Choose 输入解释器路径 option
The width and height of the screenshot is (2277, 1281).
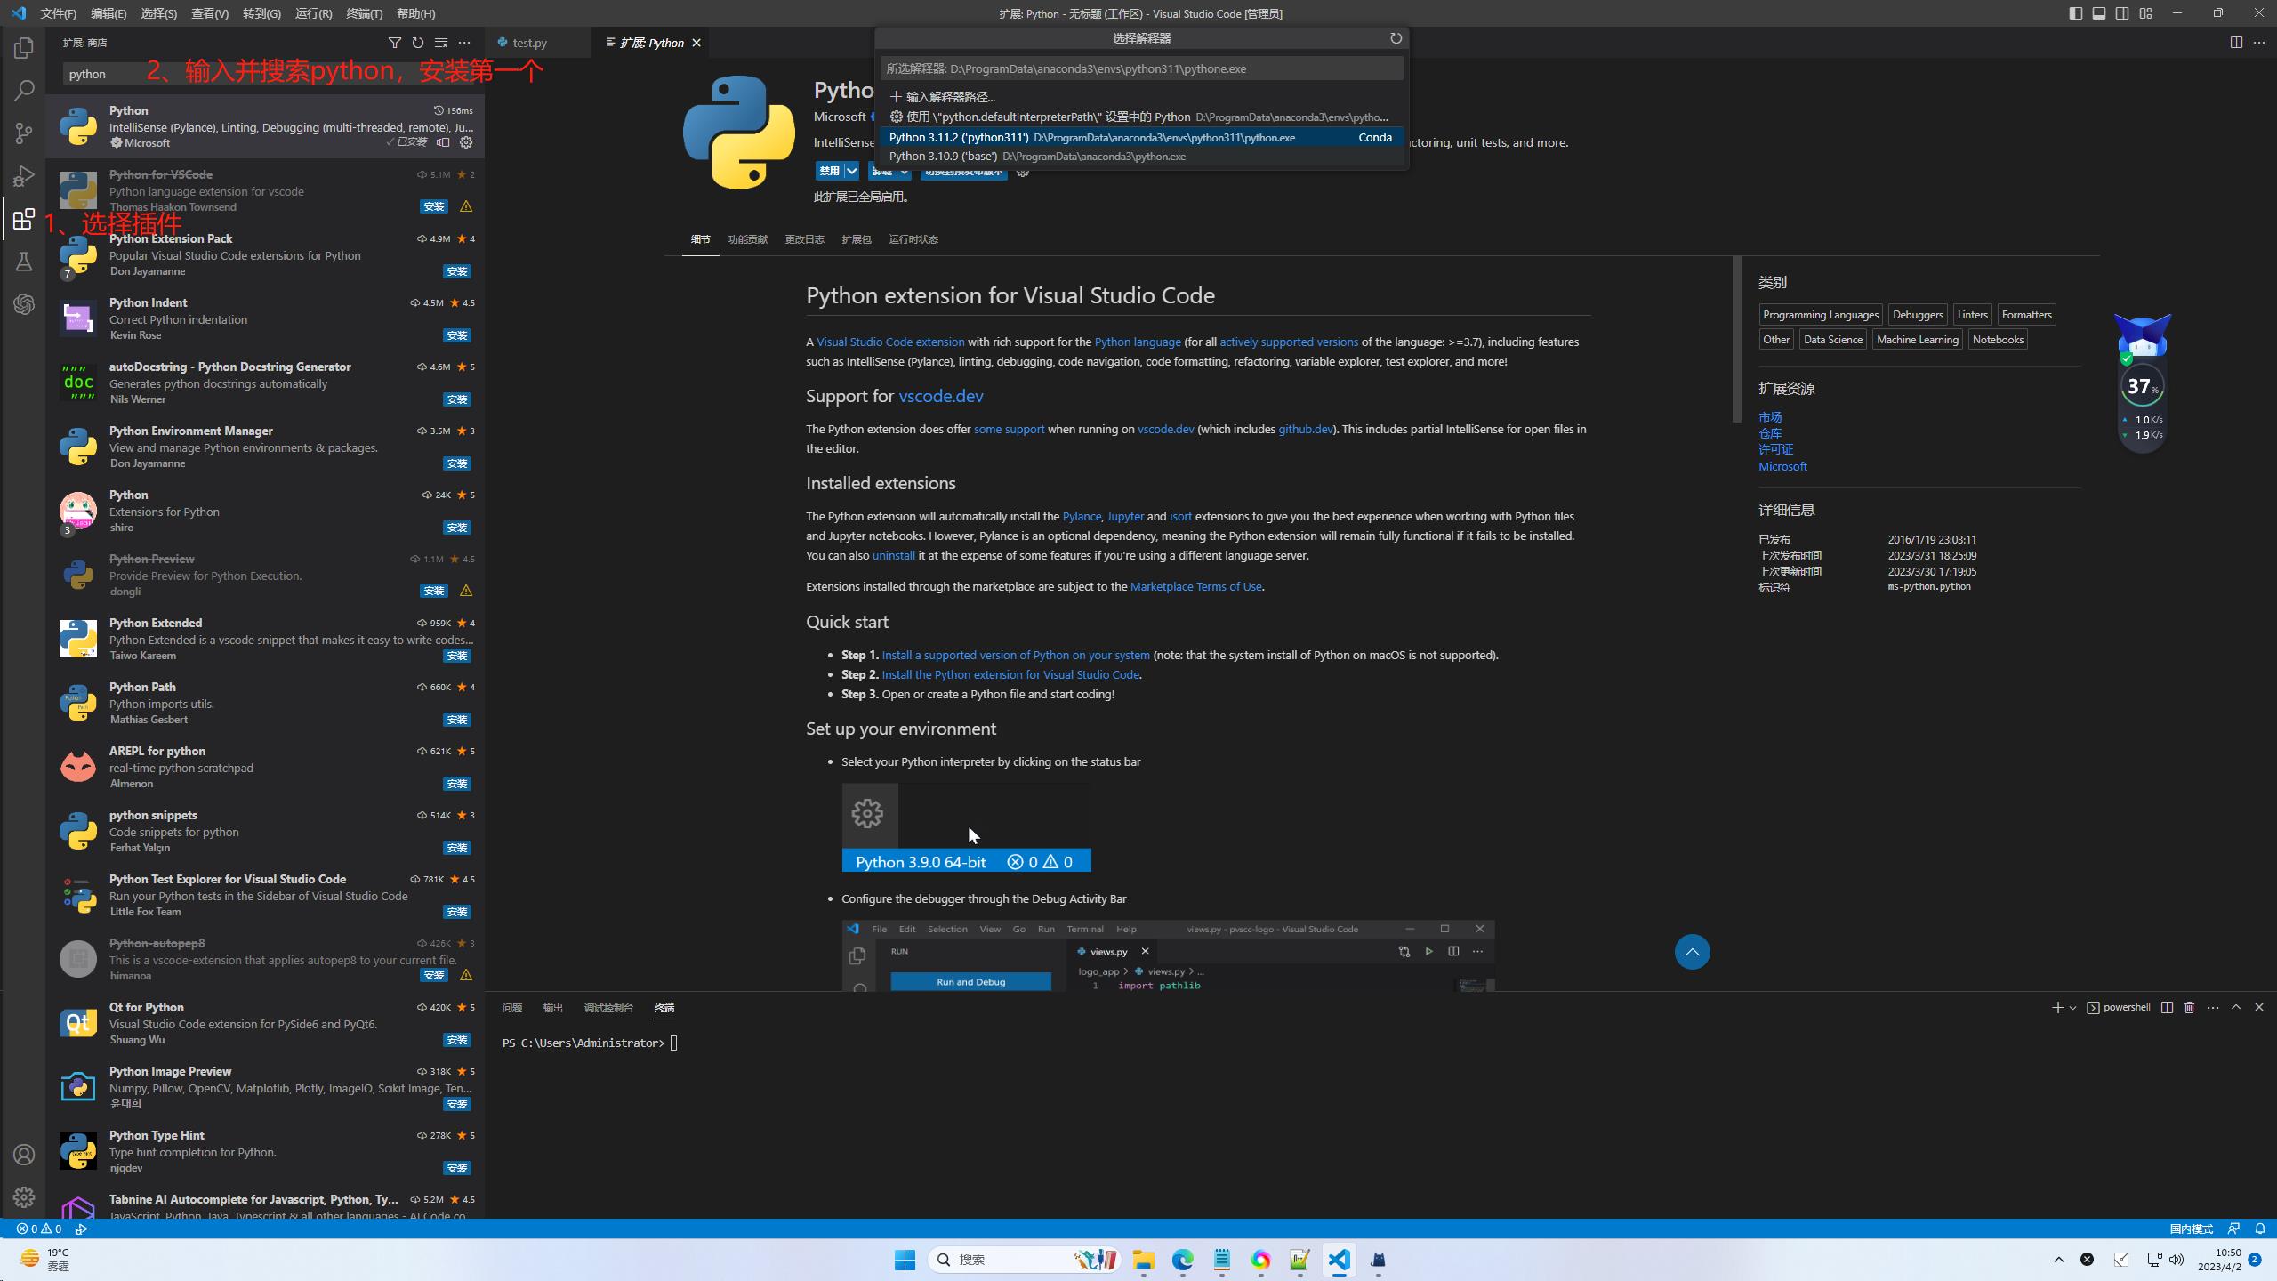coord(1141,97)
